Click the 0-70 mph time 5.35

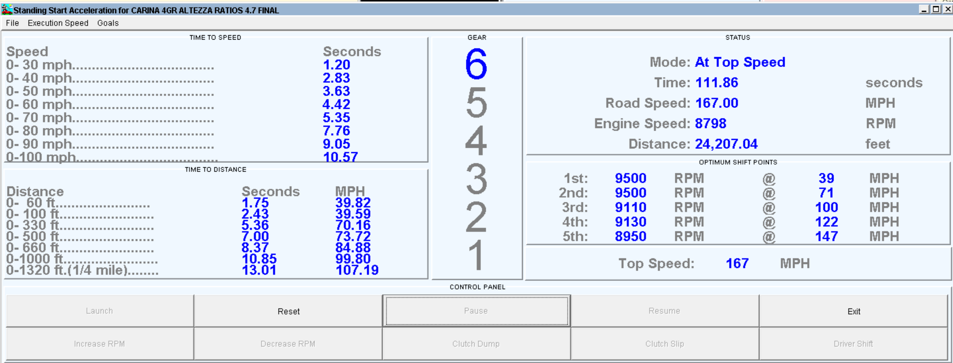click(x=336, y=117)
